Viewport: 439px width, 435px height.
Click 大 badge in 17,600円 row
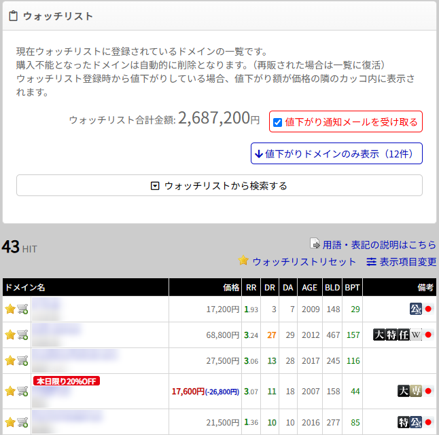click(404, 391)
